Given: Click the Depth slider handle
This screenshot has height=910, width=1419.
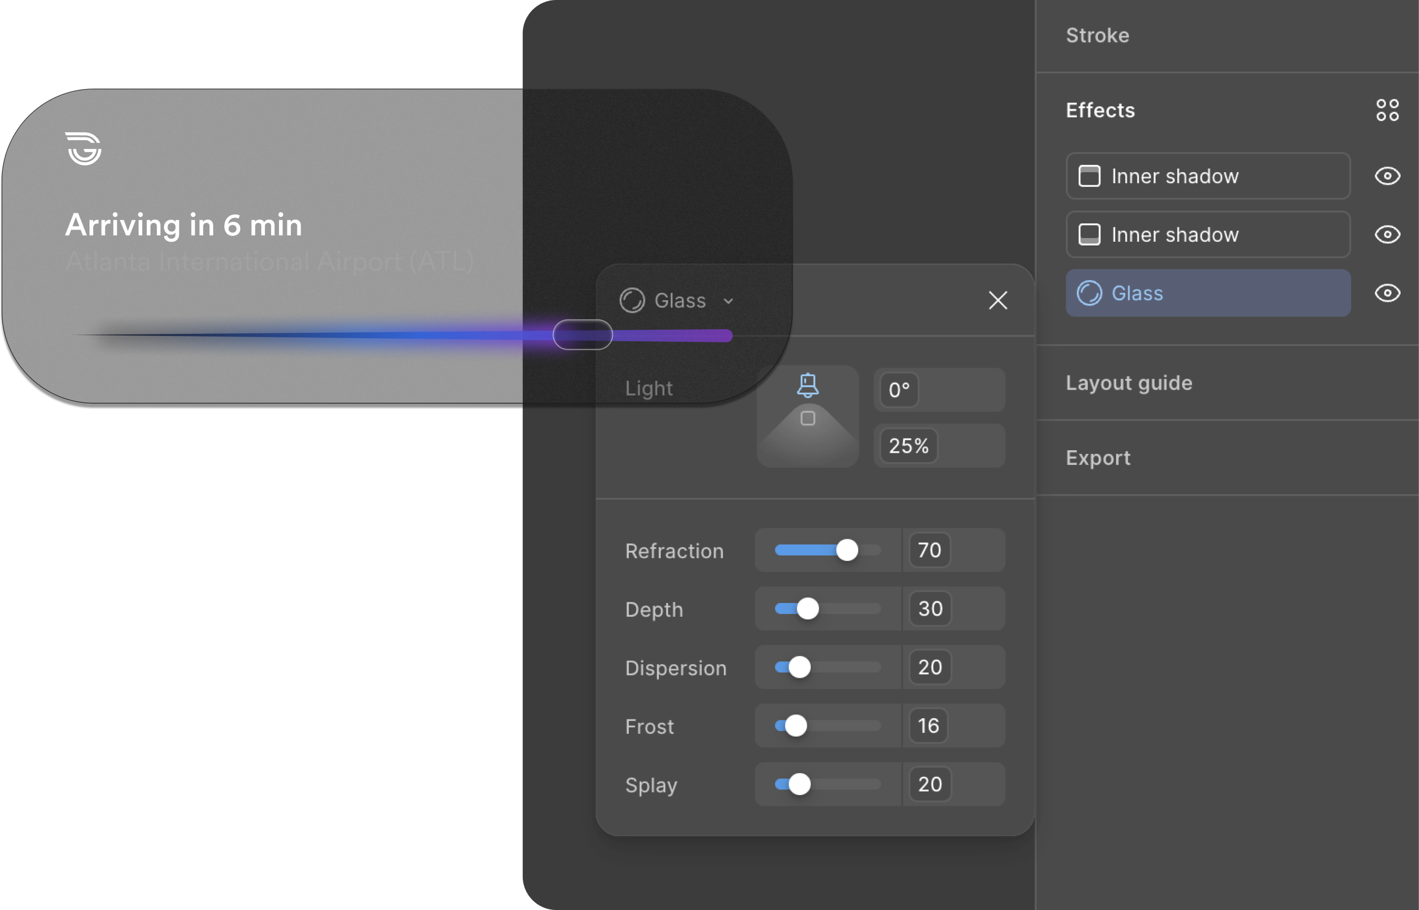Looking at the screenshot, I should tap(808, 609).
